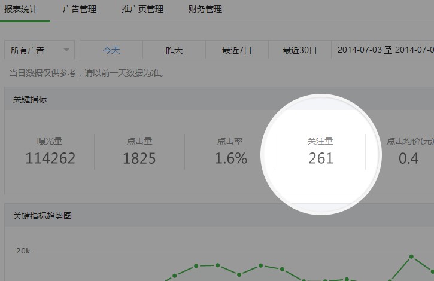Click the 关键指标趋势图 section header
This screenshot has height=281, width=434.
coord(43,216)
